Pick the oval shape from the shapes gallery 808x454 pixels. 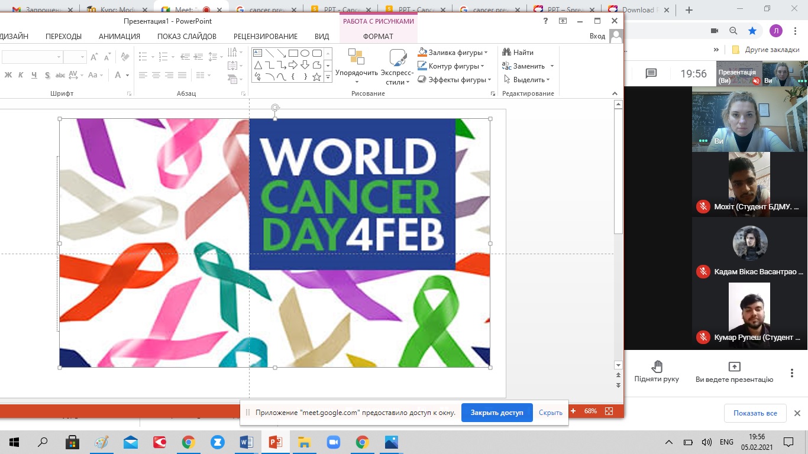305,53
